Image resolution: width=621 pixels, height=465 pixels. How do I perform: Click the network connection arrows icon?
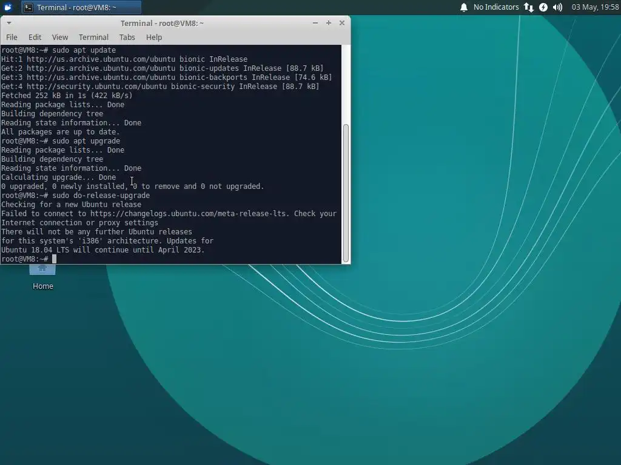coord(528,7)
